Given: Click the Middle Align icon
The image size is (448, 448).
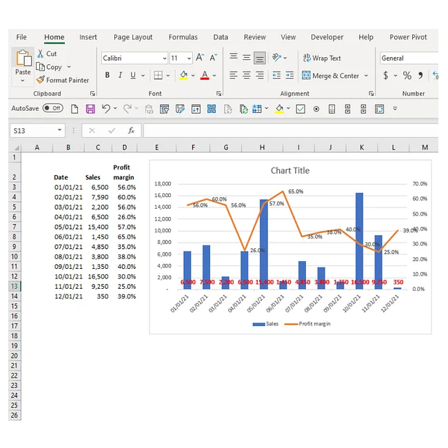Looking at the screenshot, I should (247, 57).
